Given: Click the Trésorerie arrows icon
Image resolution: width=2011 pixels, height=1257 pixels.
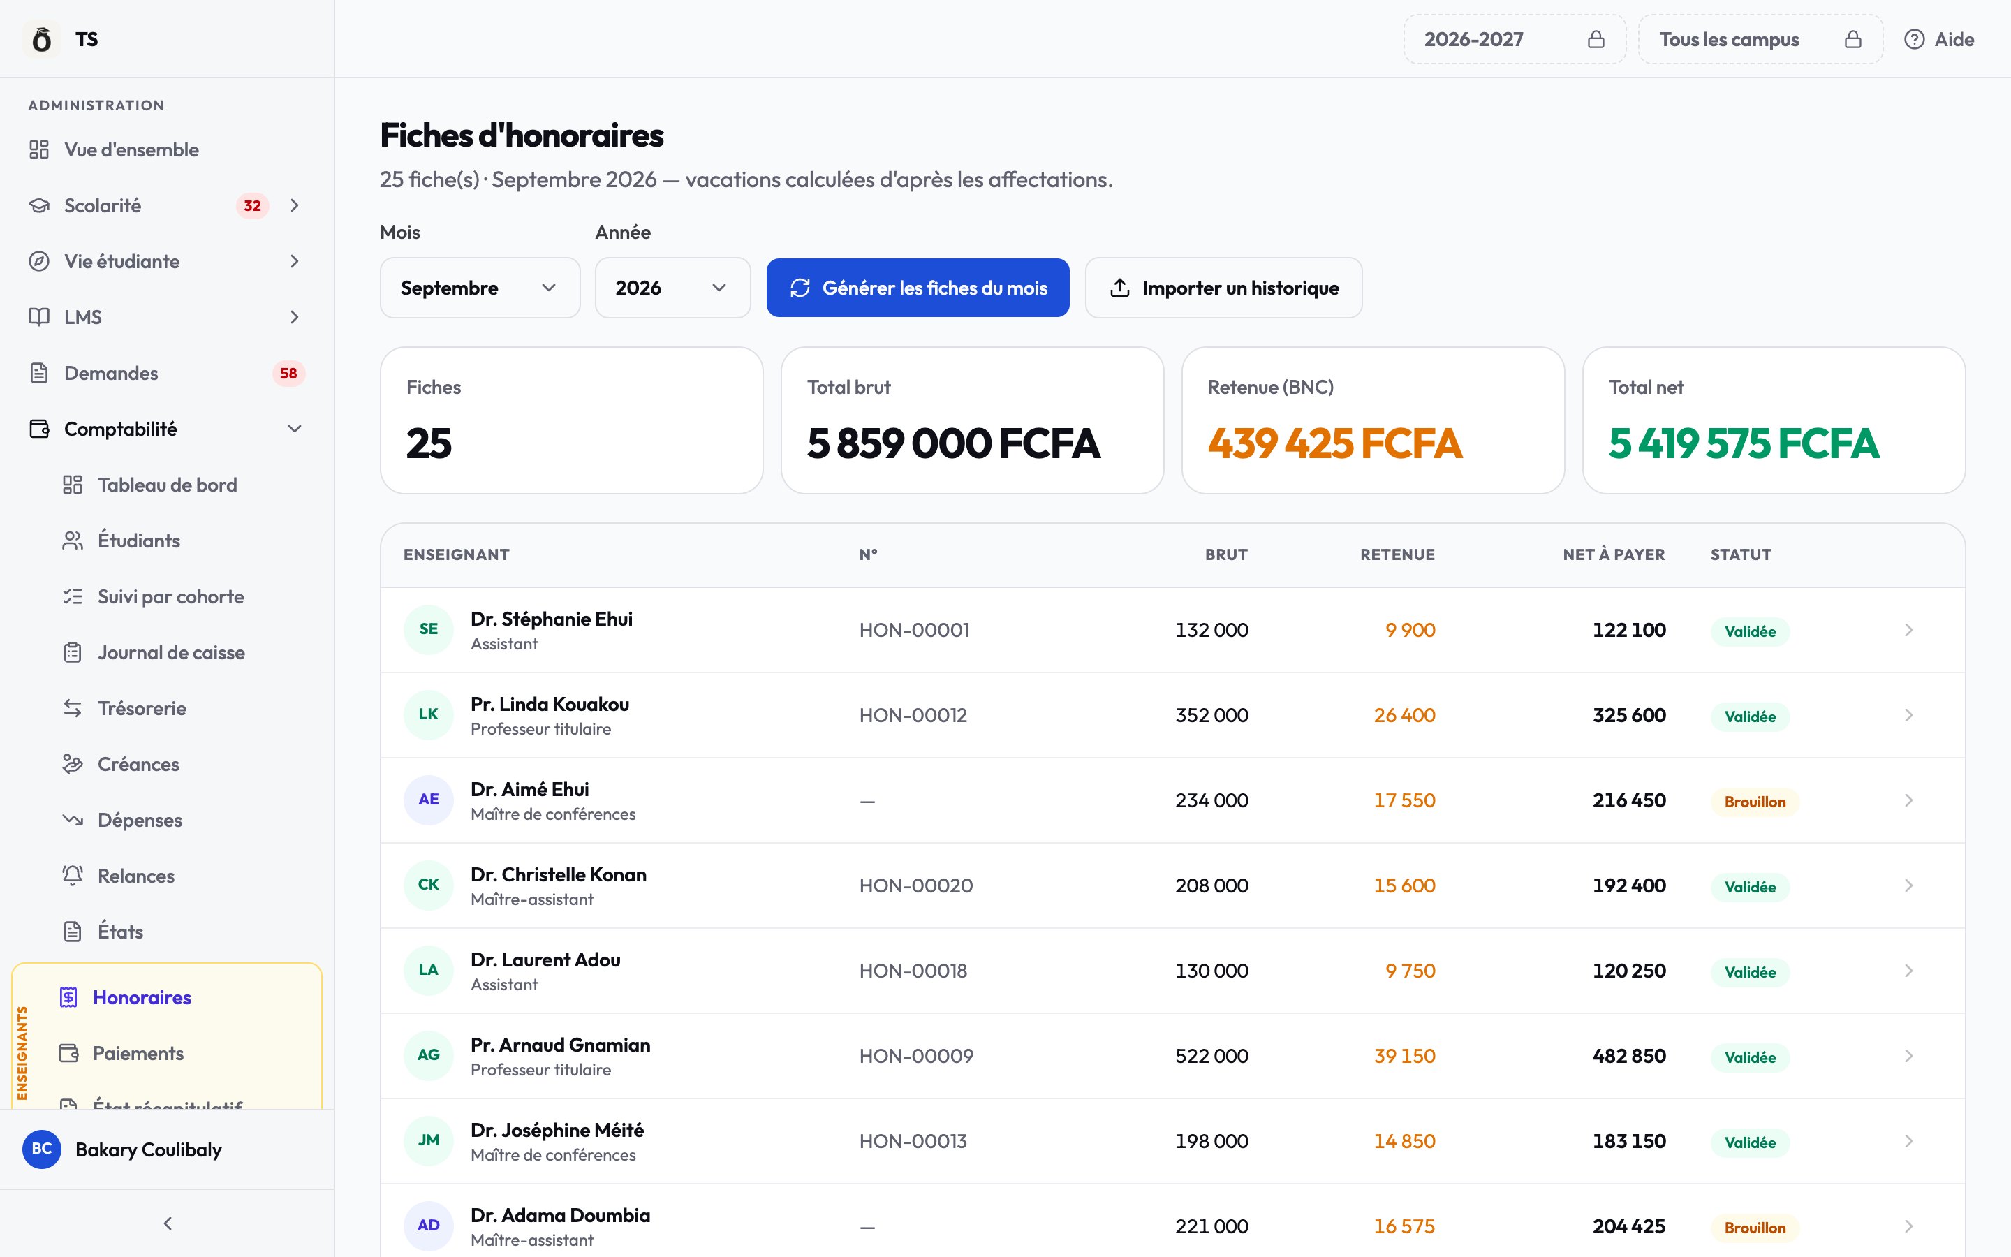Looking at the screenshot, I should point(73,708).
